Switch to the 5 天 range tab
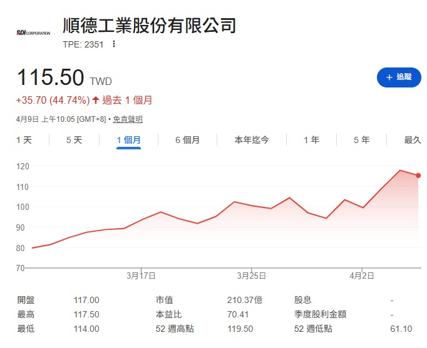The image size is (427, 348). [74, 140]
